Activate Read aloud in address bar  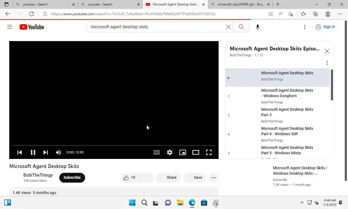[x=281, y=14]
